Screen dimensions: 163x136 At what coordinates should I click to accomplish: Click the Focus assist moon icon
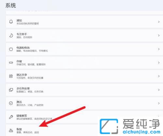pyautogui.click(x=11, y=35)
